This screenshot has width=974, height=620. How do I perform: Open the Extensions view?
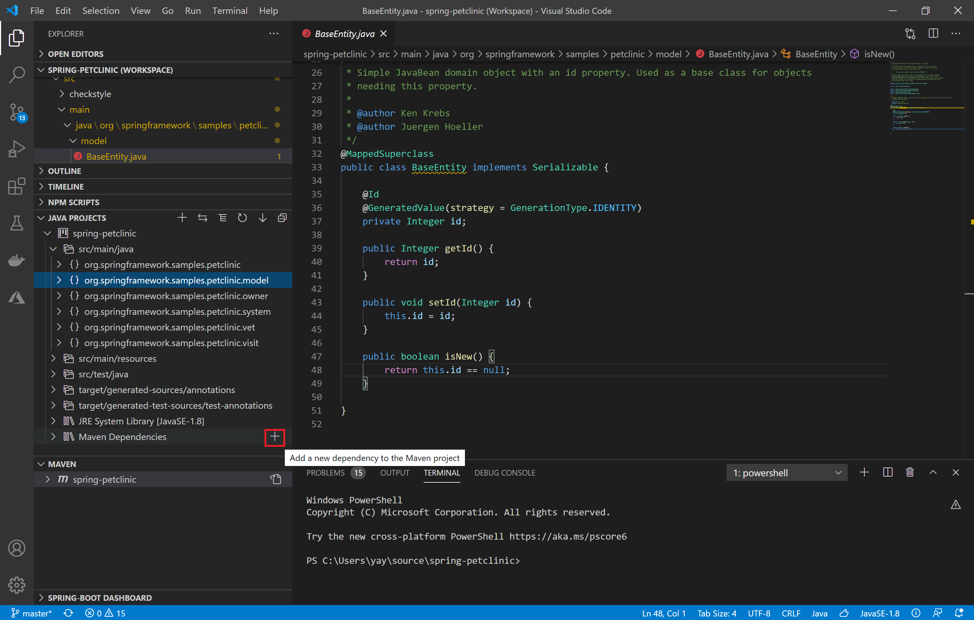point(17,186)
